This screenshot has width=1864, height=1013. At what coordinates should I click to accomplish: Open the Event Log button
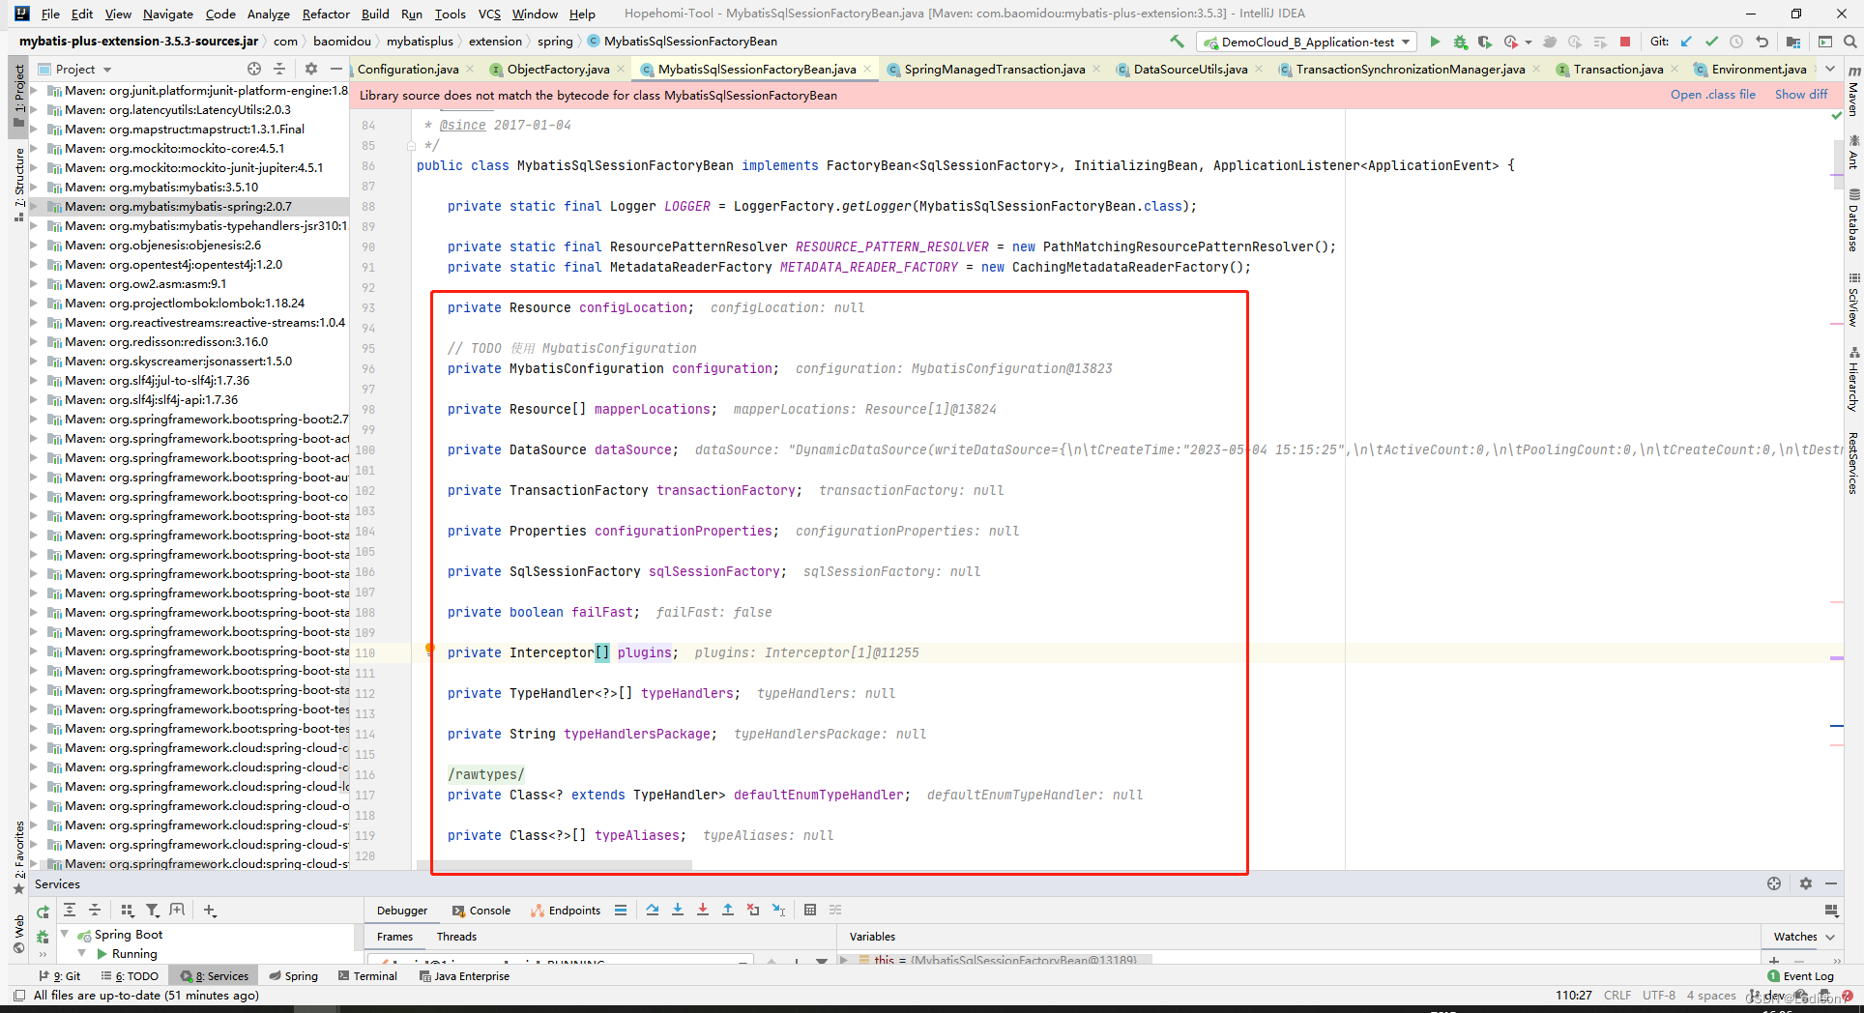pos(1800,976)
